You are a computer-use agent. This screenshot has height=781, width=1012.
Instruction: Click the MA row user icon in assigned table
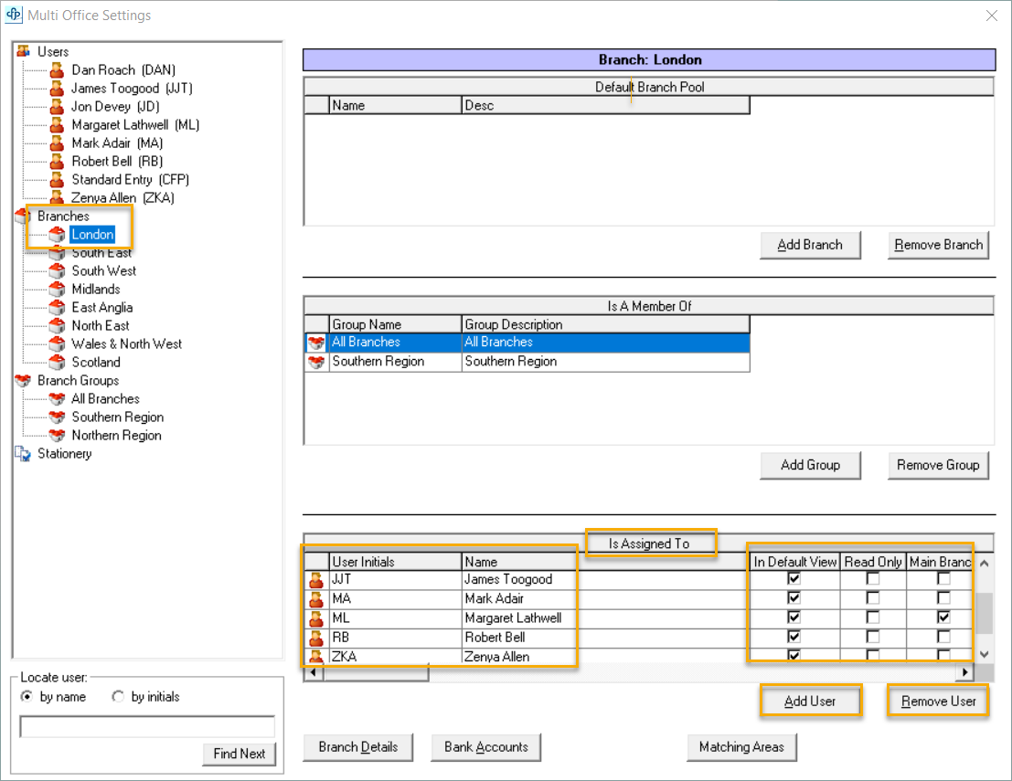coord(316,599)
